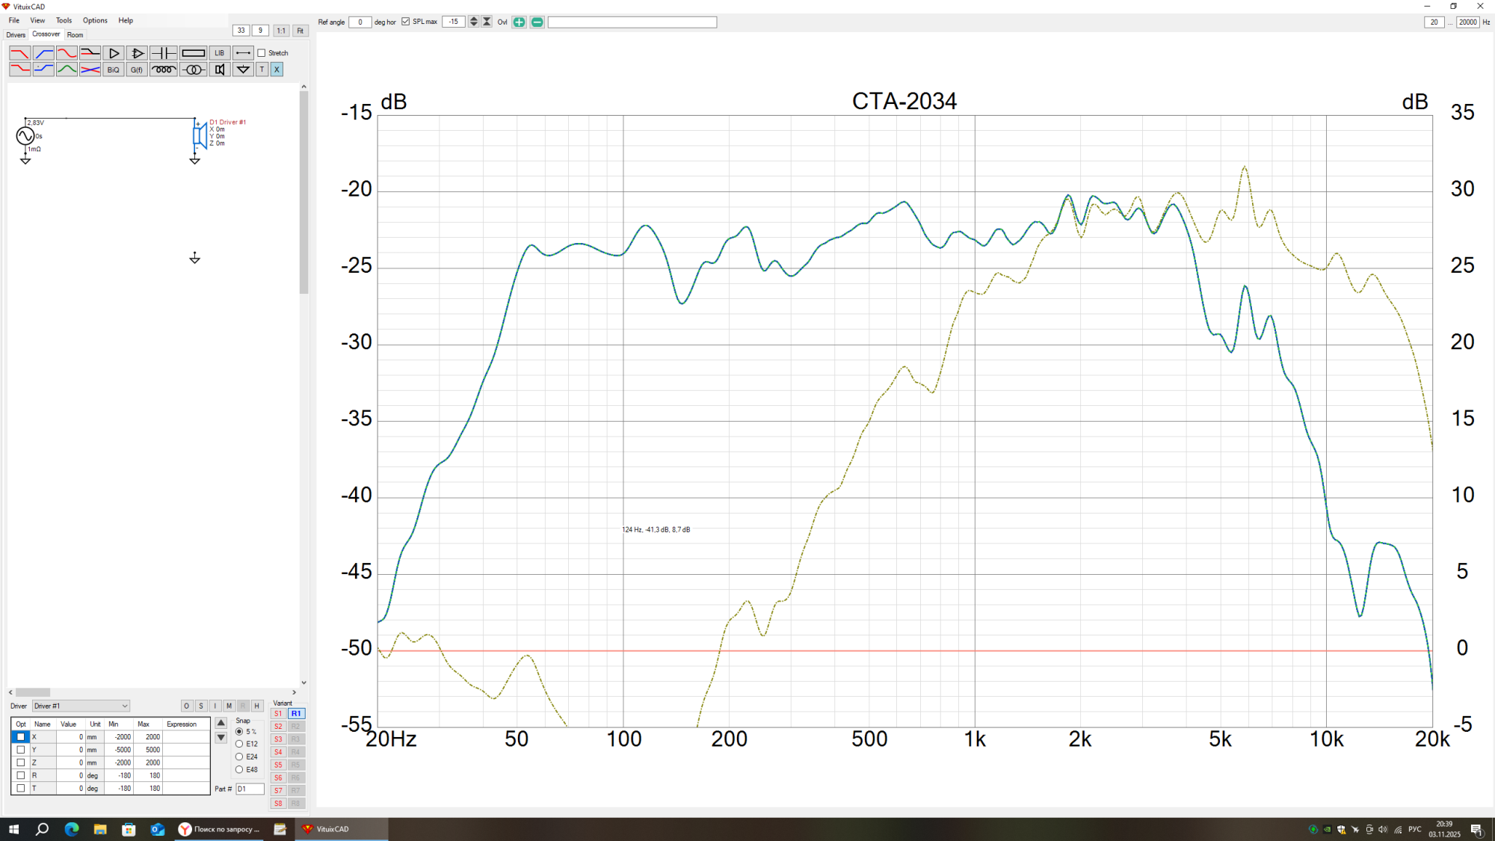Add an inductor coil component
This screenshot has width=1495, height=841.
[163, 70]
